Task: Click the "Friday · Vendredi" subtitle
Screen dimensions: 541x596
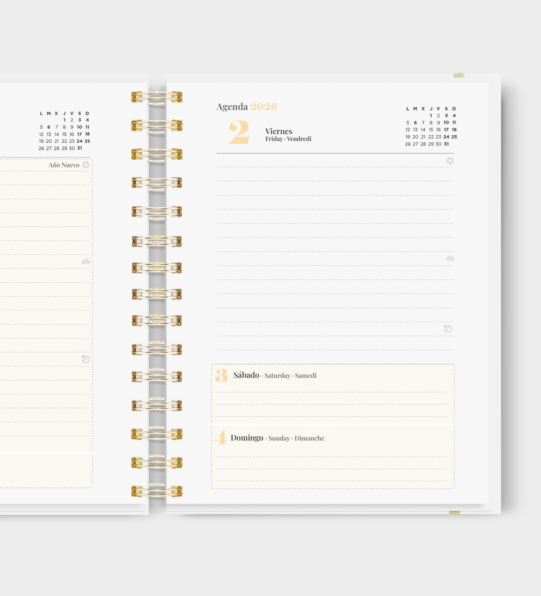Action: [x=288, y=139]
